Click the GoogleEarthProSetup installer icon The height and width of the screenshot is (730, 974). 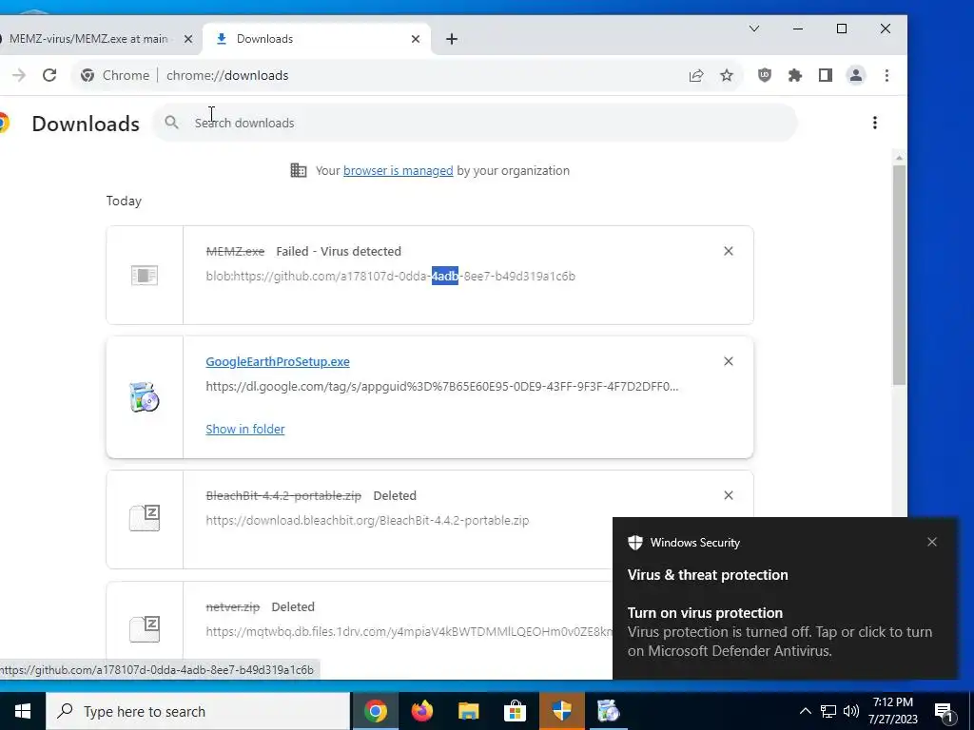pos(145,397)
